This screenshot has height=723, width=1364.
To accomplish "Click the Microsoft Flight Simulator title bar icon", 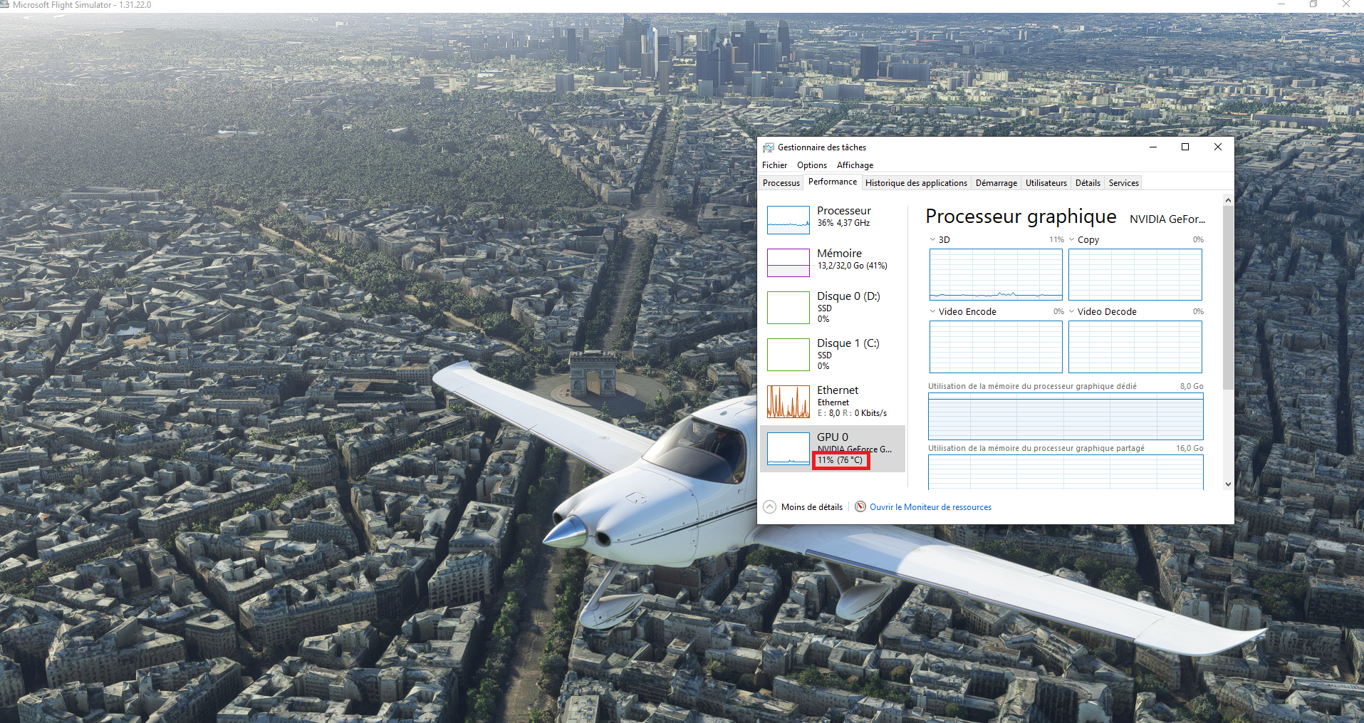I will coord(5,5).
